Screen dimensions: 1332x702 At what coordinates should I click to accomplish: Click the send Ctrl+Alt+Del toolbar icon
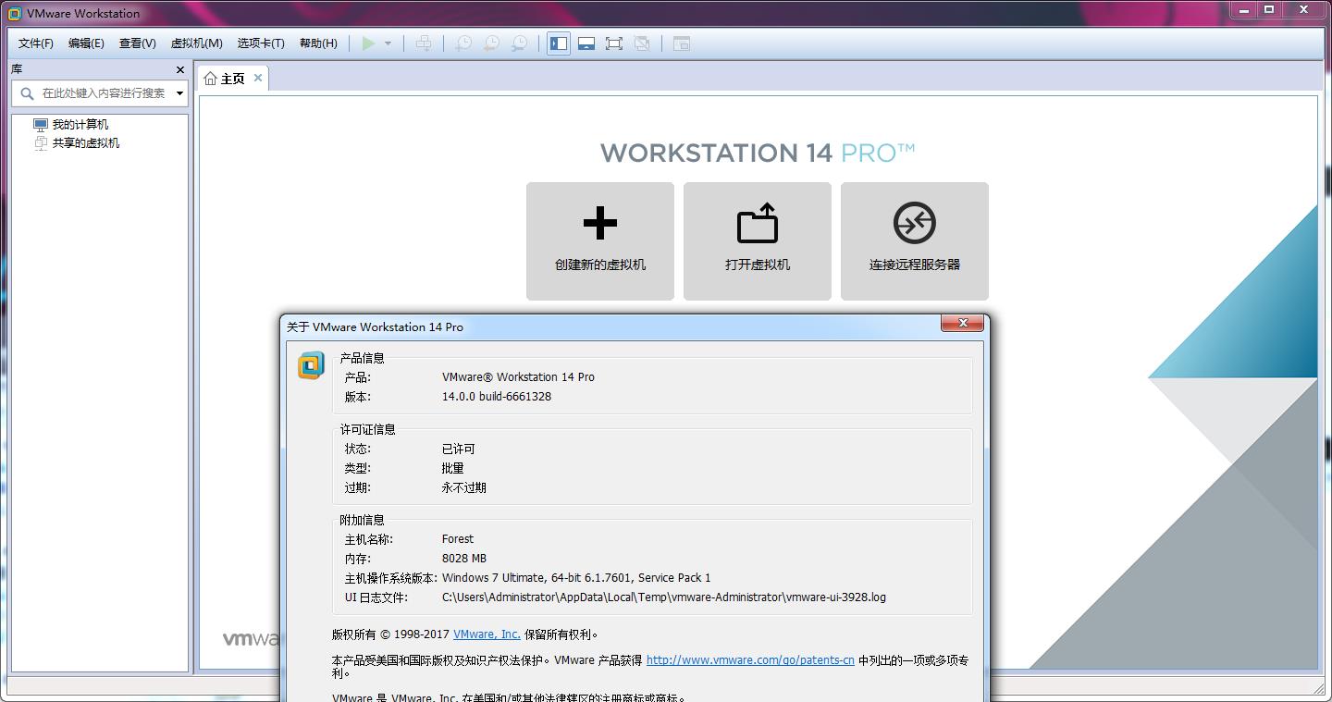click(424, 43)
